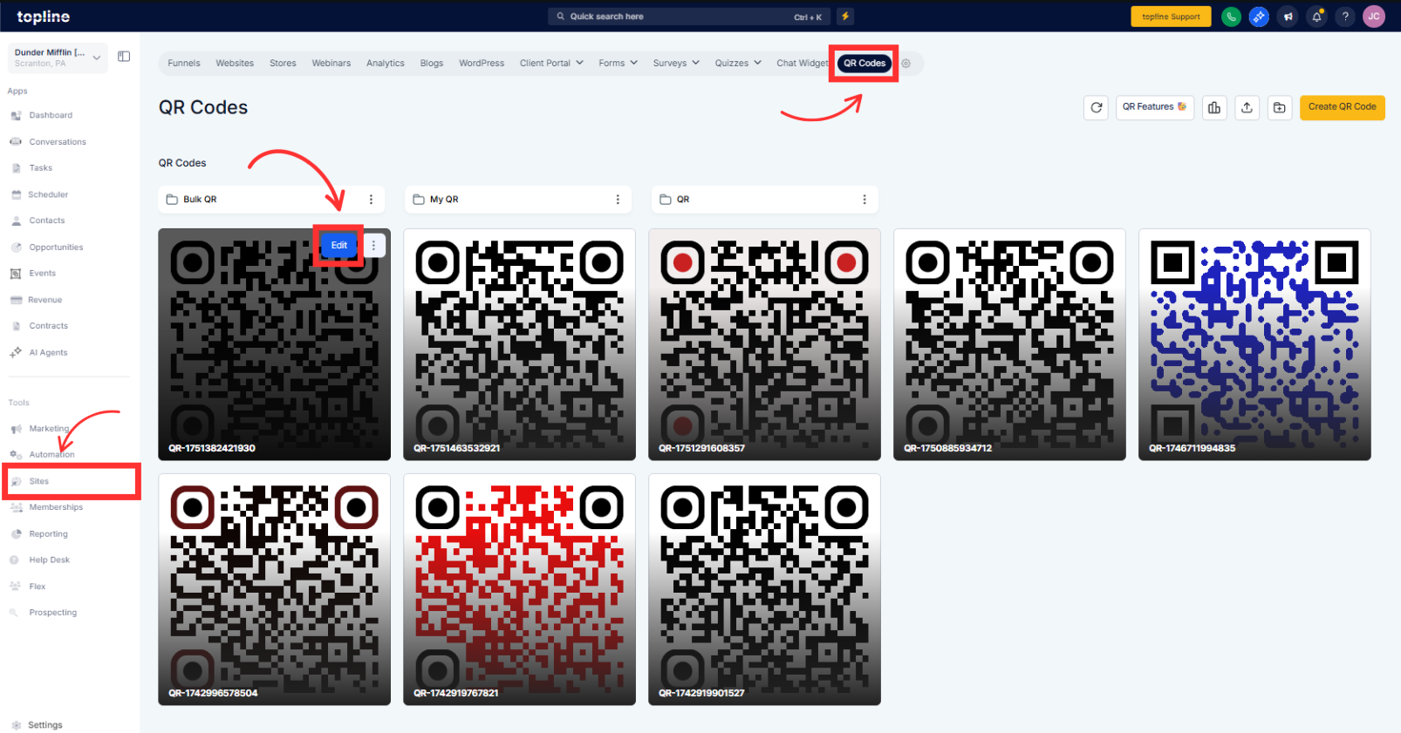The image size is (1401, 733).
Task: Open the sites settings gear icon
Action: point(906,64)
